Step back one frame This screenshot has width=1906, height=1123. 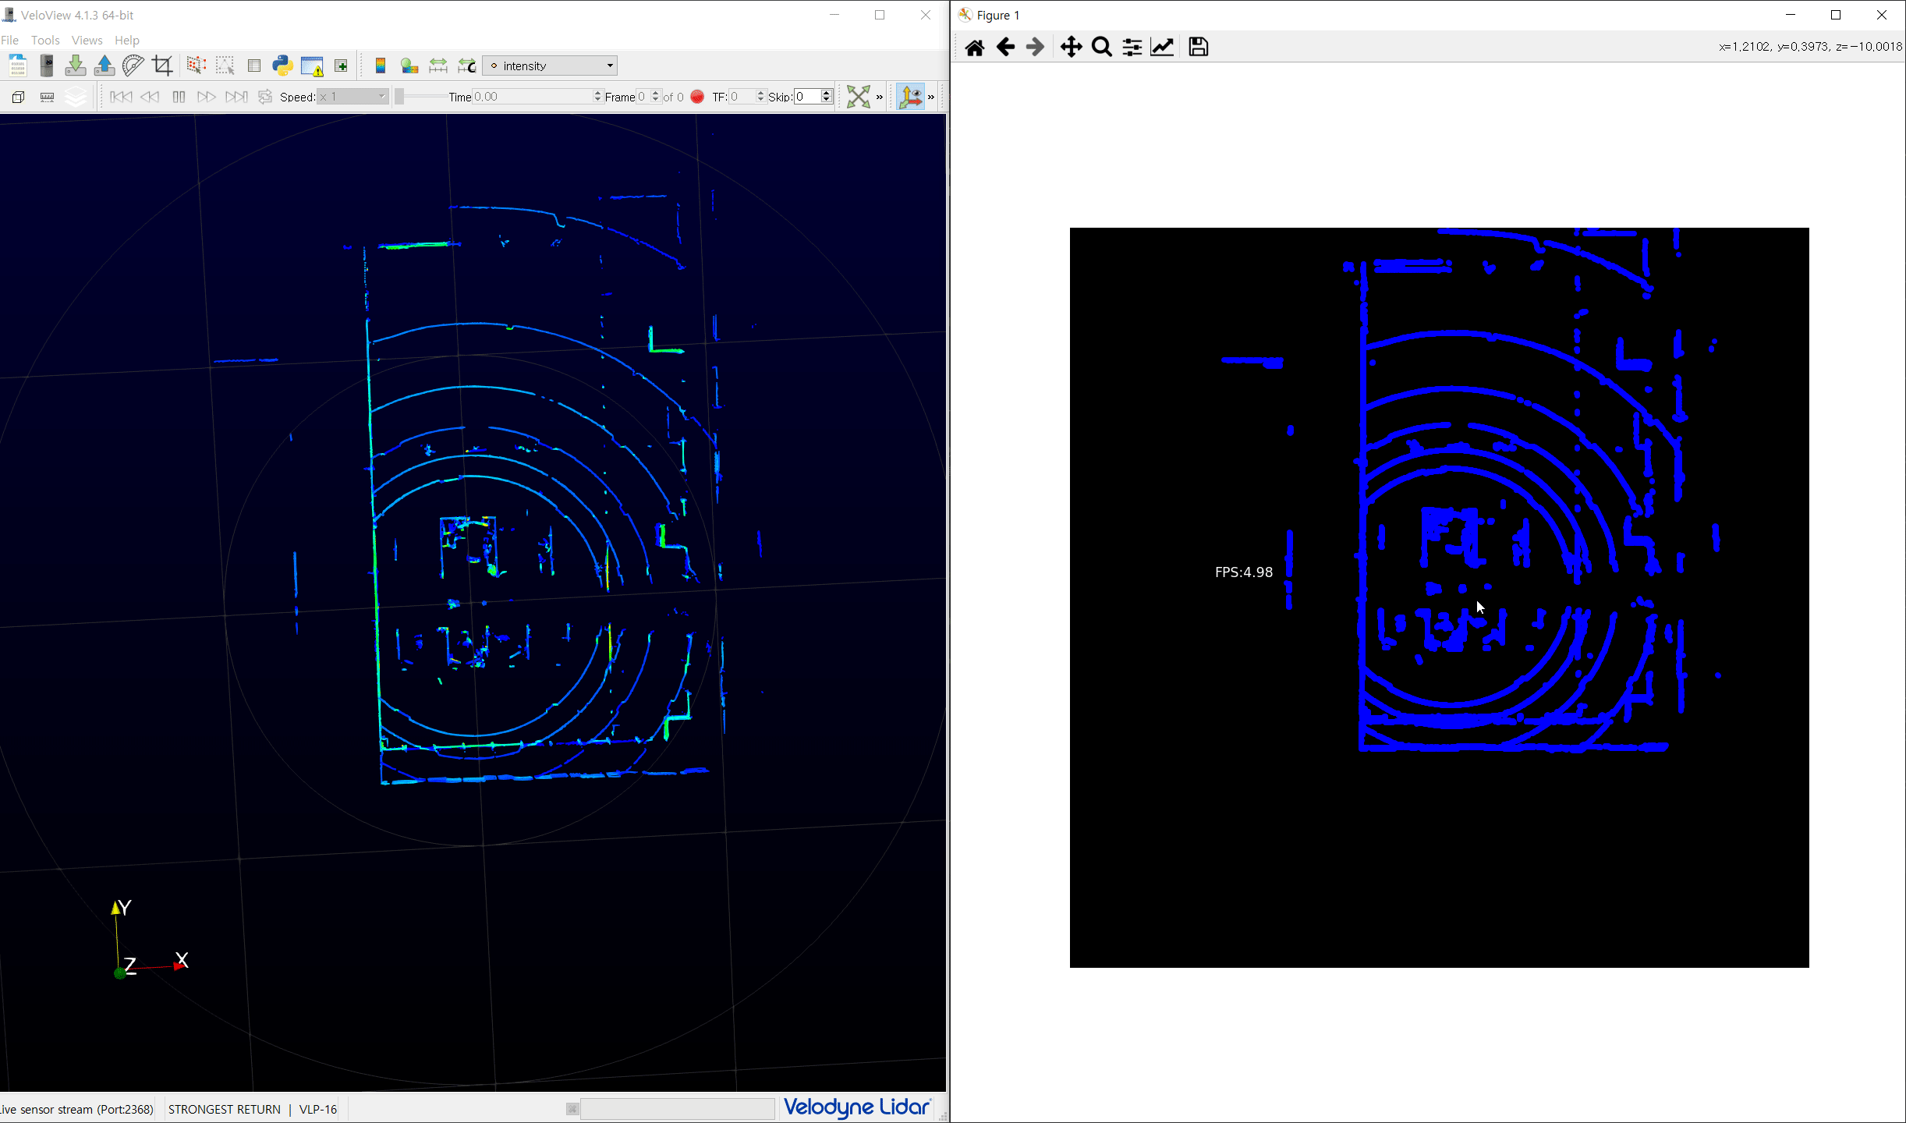point(150,97)
